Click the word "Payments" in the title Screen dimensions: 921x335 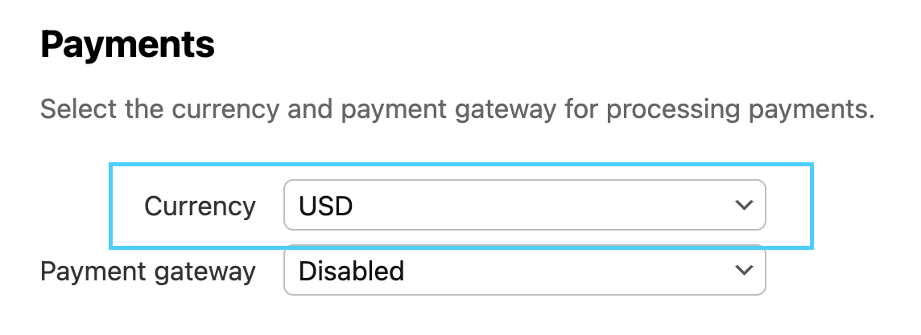pyautogui.click(x=127, y=46)
